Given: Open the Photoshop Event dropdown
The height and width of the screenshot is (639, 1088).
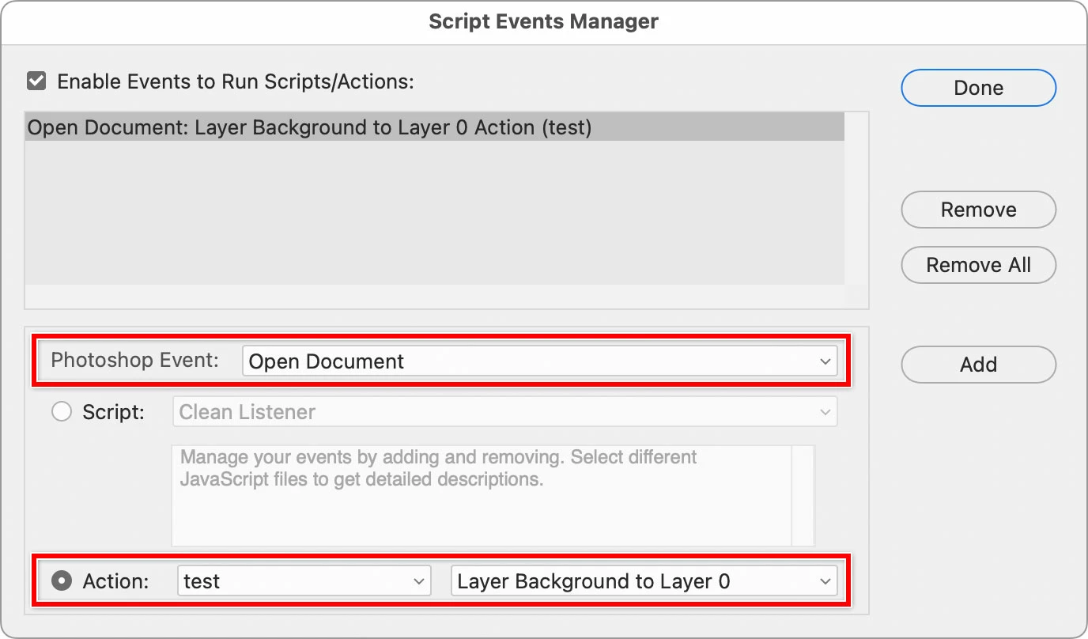Looking at the screenshot, I should (539, 361).
